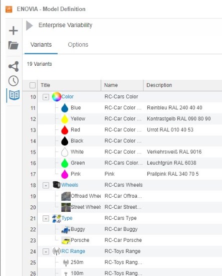
Task: Select the Red color swatch row
Action: click(130, 130)
